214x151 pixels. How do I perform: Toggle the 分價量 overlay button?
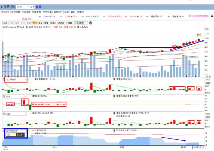tap(69, 23)
